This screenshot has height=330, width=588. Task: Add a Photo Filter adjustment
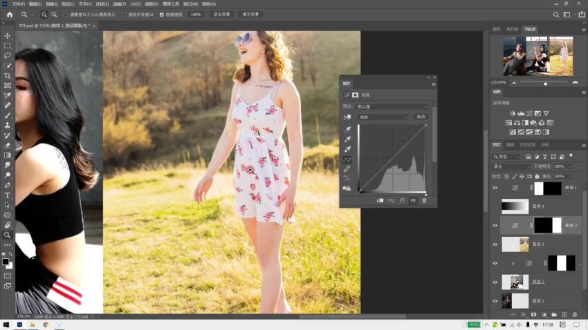click(533, 123)
